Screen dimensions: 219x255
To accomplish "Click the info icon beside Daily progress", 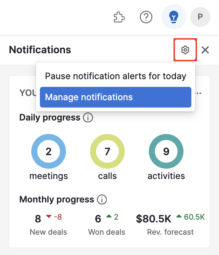I will pyautogui.click(x=88, y=118).
